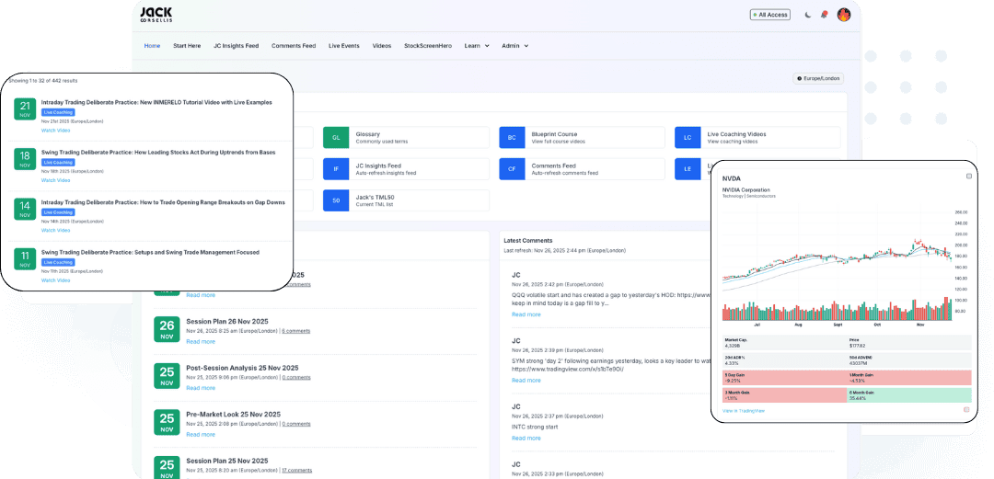Click Read more under the QQQ comment
Image resolution: width=994 pixels, height=479 pixels.
point(526,314)
